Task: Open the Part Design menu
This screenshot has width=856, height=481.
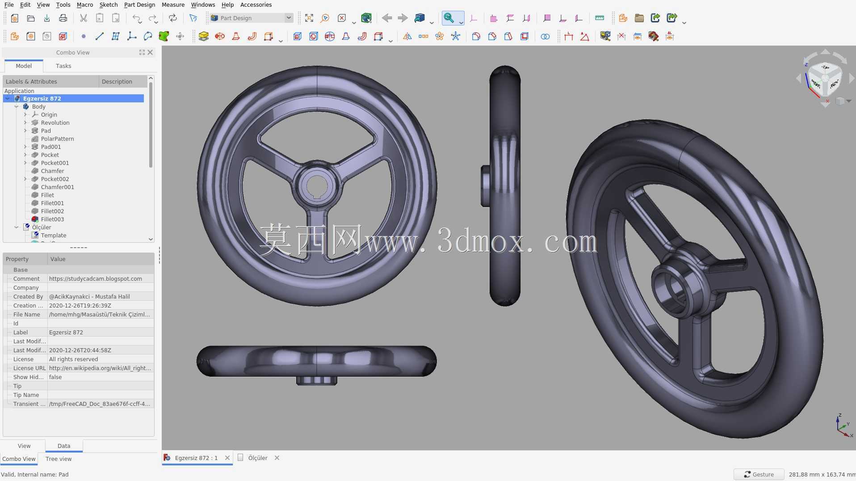Action: point(139,4)
